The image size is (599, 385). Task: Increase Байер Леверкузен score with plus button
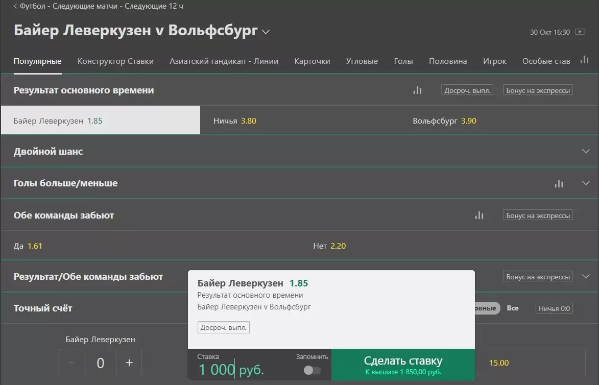(129, 363)
